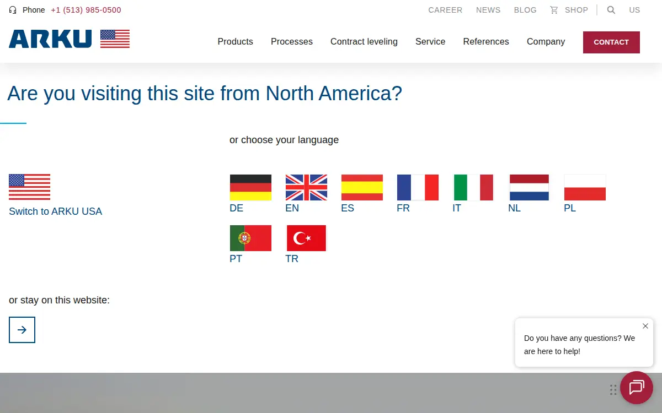Open the Service menu
This screenshot has height=413, width=662.
point(430,42)
